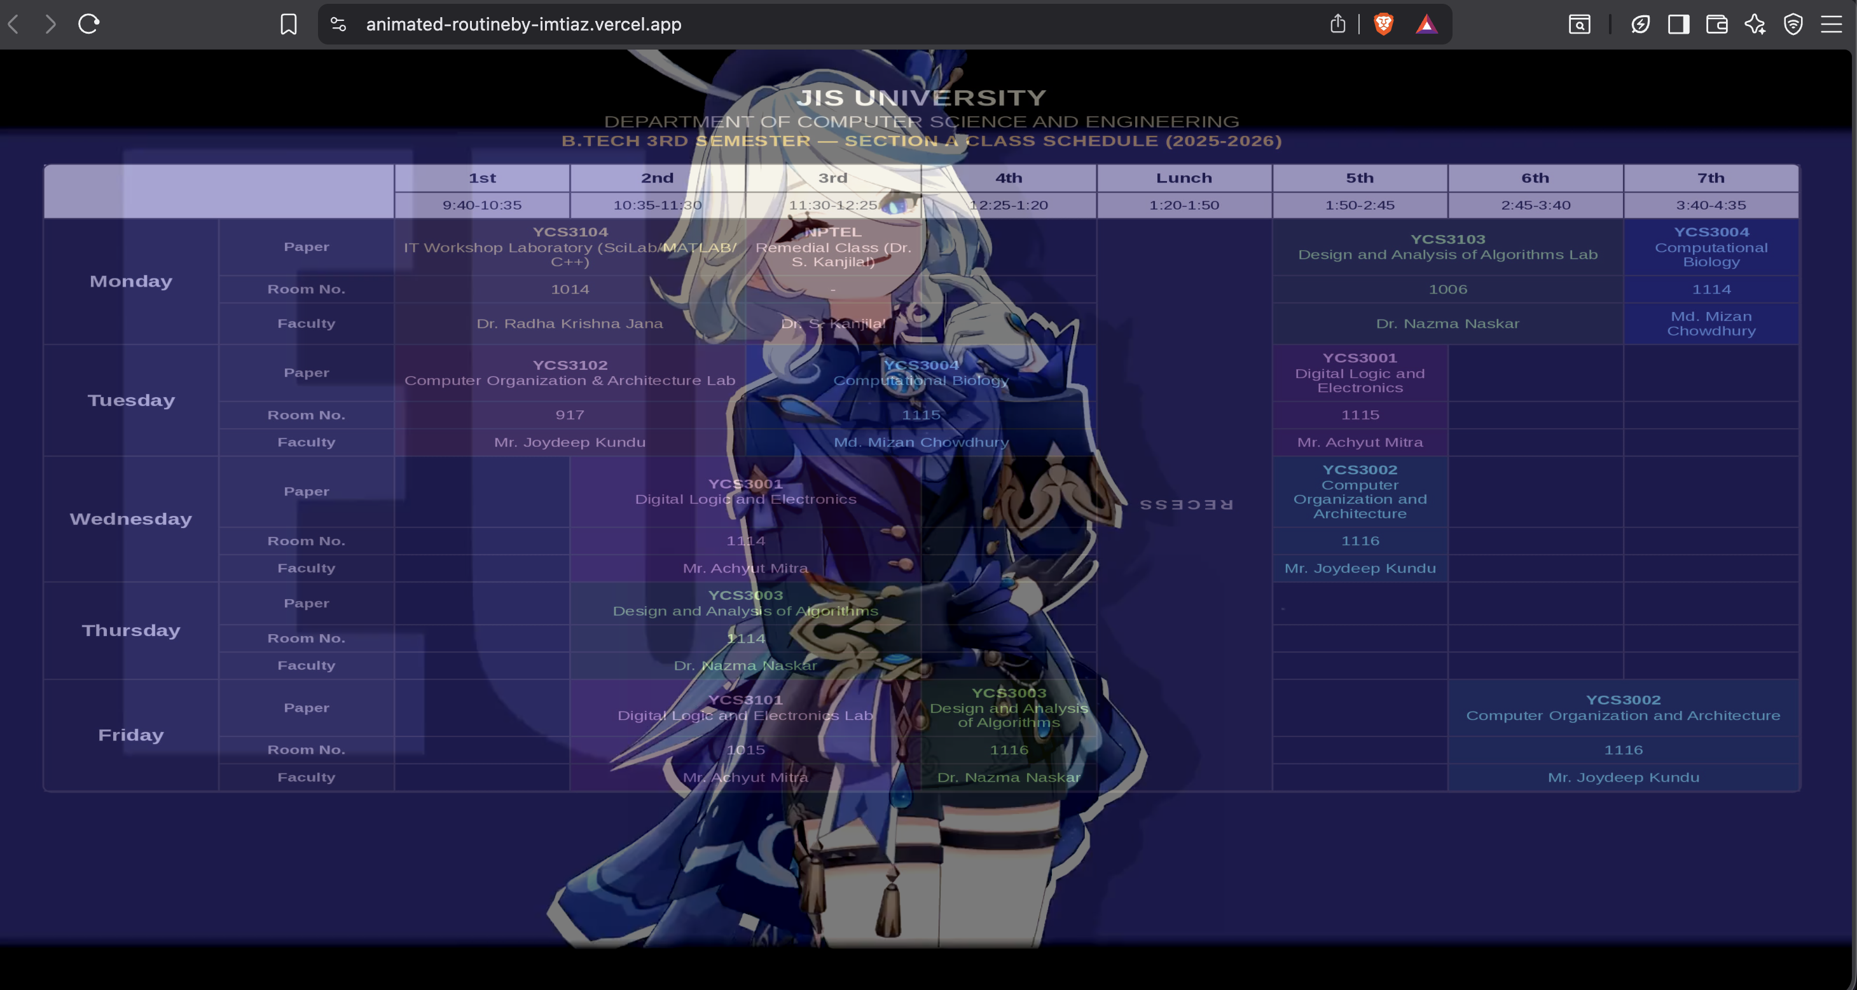
Task: Click Thursday YCS3003 Design and Analysis cell
Action: pos(745,604)
